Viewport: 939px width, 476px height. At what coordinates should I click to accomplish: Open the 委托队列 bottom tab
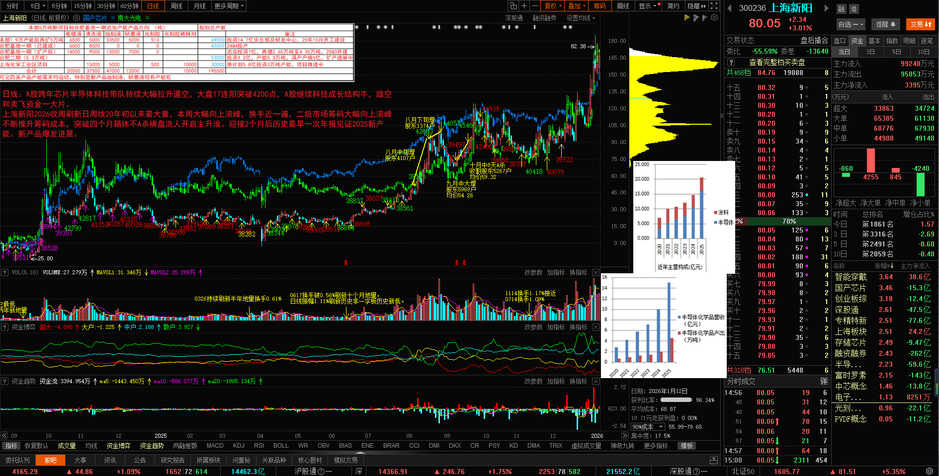(17, 460)
